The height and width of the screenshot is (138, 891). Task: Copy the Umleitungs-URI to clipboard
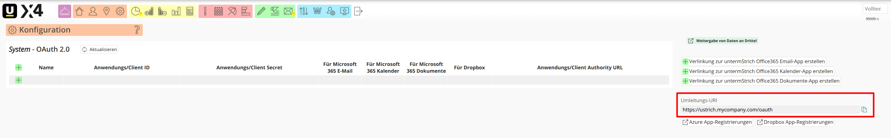pyautogui.click(x=864, y=110)
